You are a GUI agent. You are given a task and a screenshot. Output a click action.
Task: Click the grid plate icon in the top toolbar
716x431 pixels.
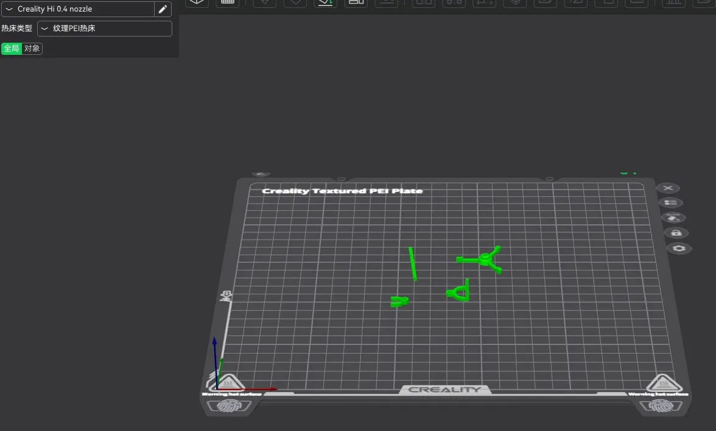click(227, 2)
